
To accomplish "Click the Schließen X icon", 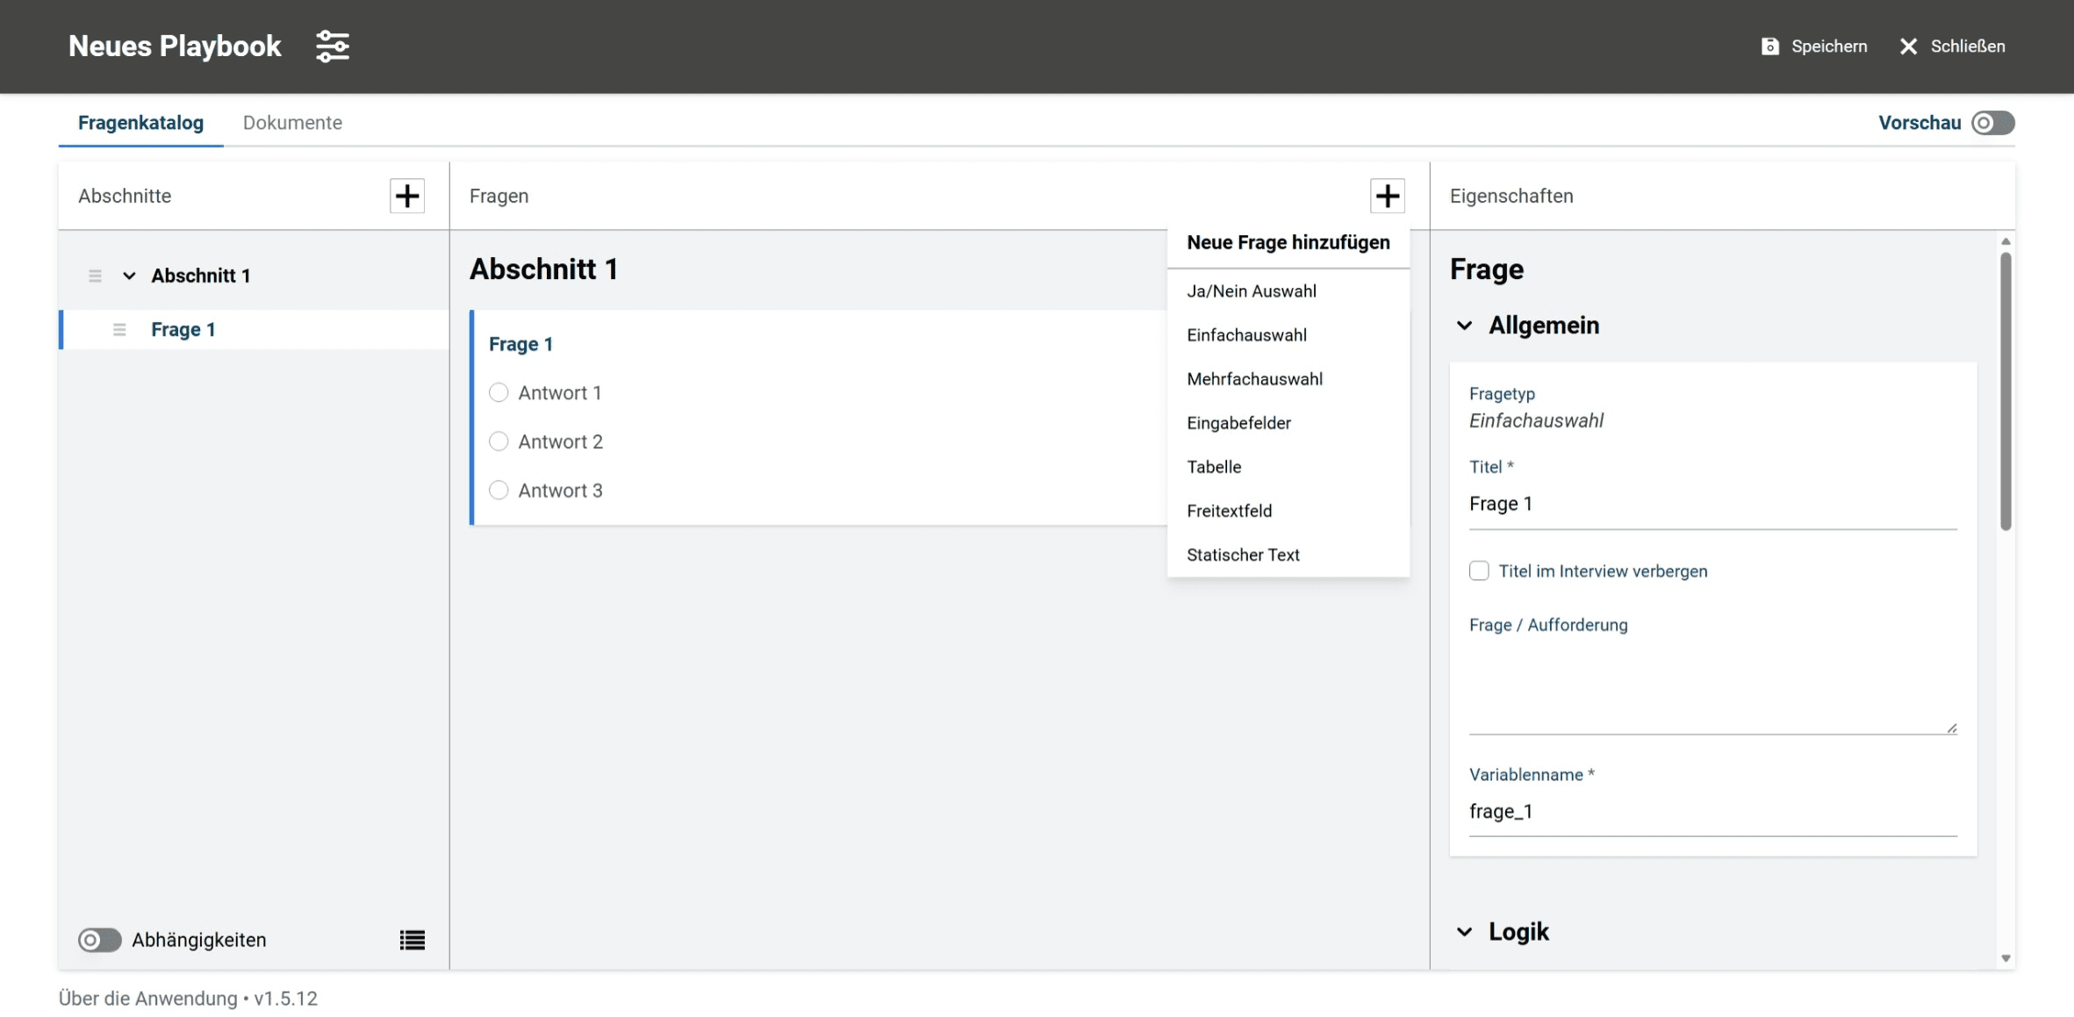I will 1908,47.
